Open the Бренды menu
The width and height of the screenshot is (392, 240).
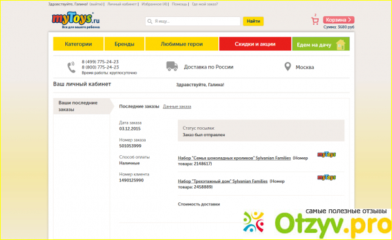coord(124,44)
